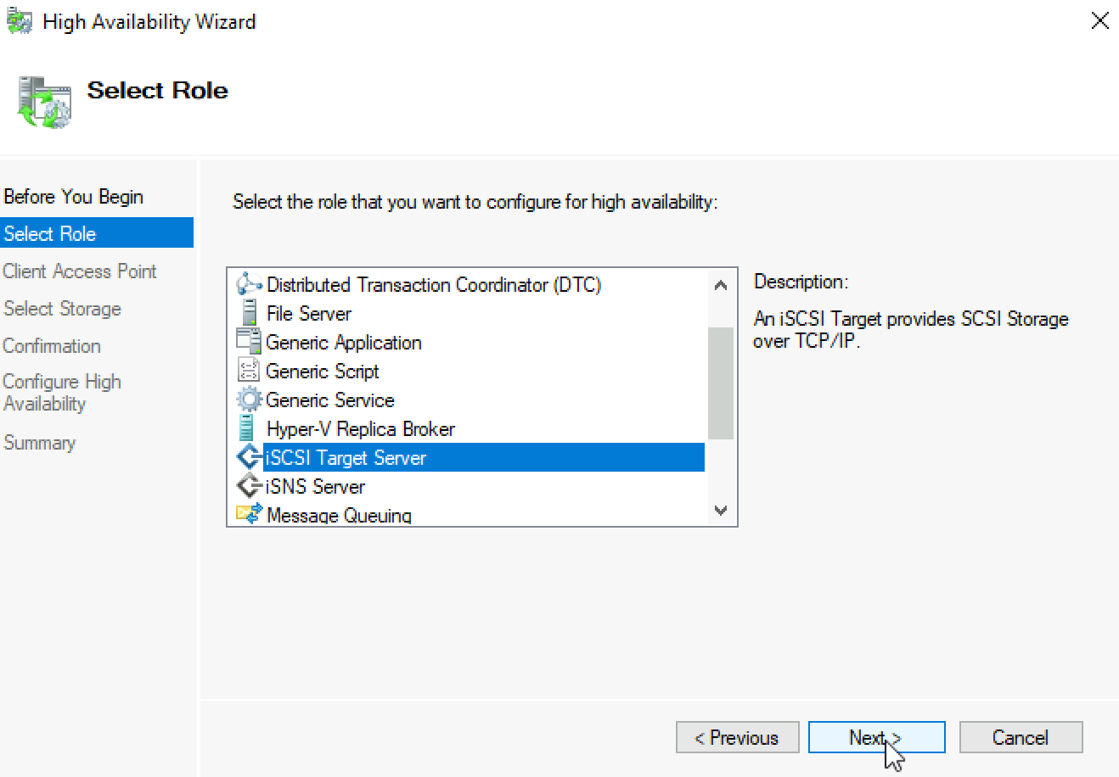Viewport: 1119px width, 777px height.
Task: Click the Generic Script role icon
Action: [x=249, y=371]
